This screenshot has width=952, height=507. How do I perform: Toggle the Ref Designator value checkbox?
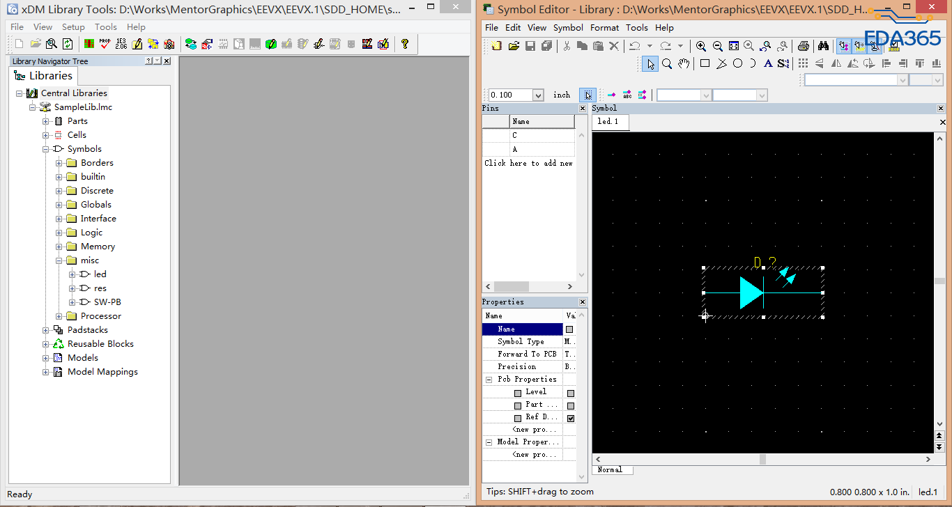[x=571, y=418]
